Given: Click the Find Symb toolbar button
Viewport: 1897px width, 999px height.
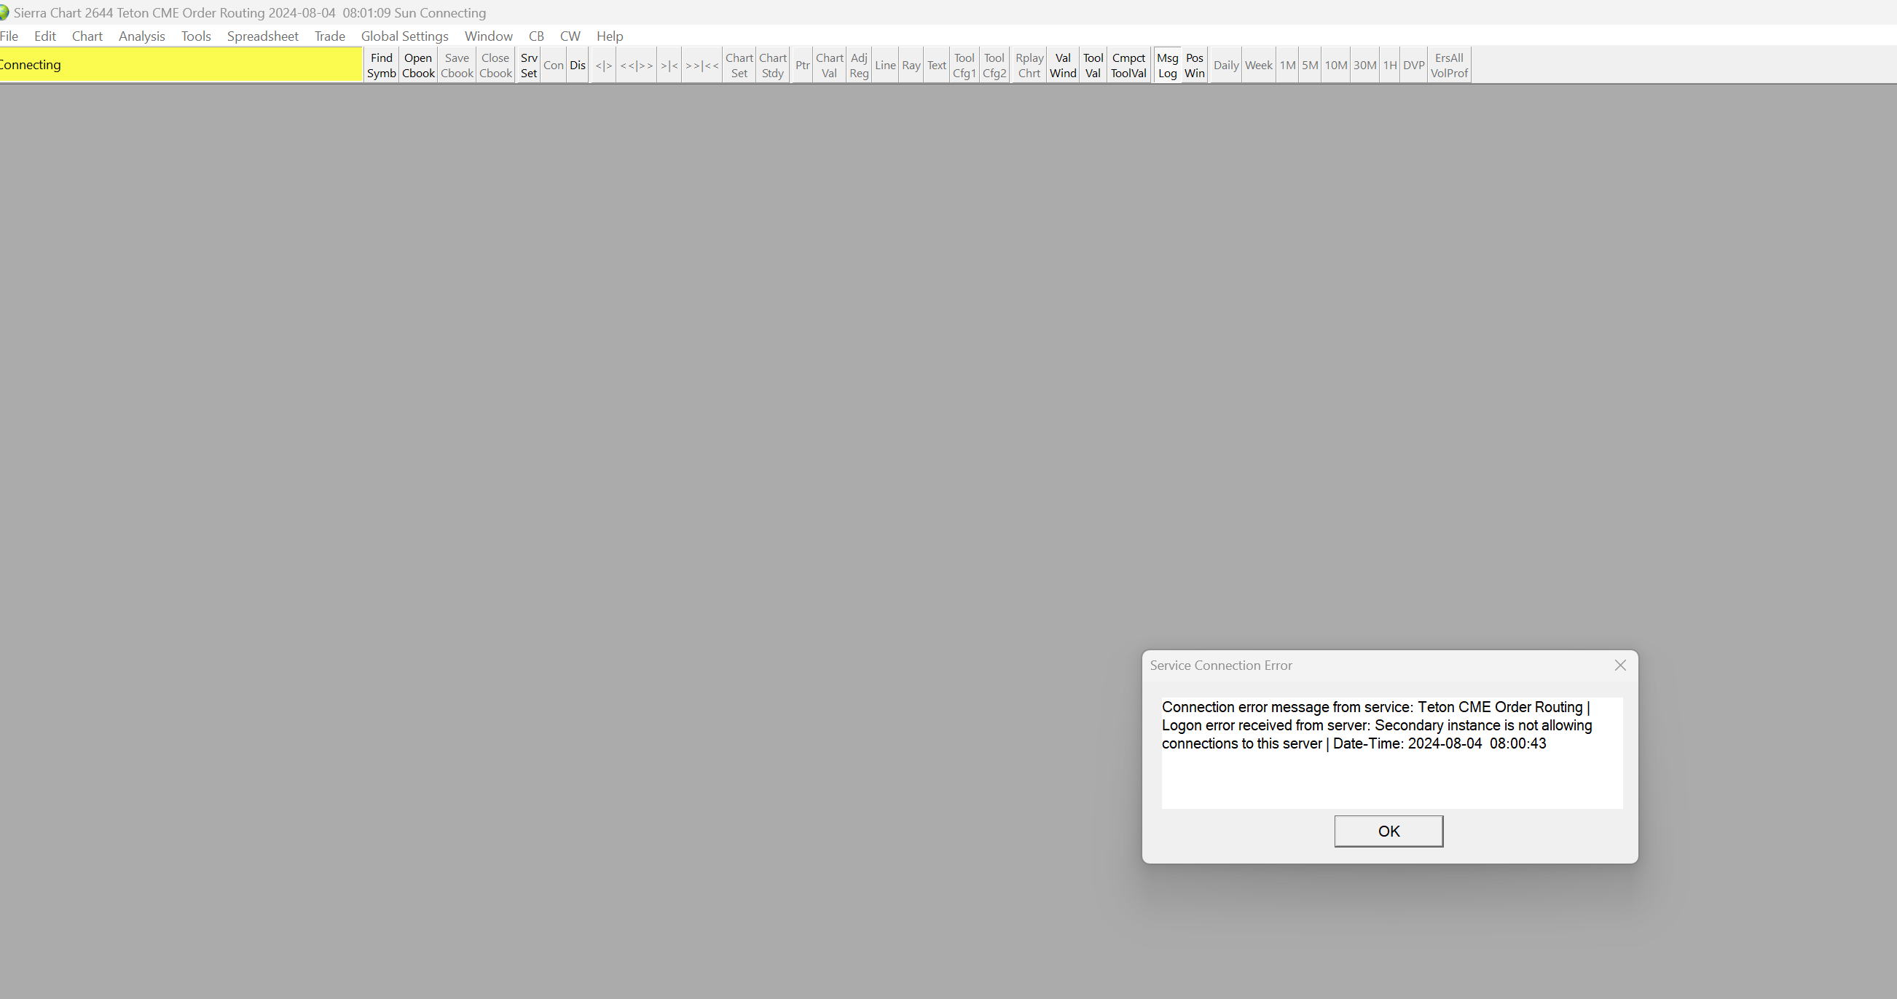Looking at the screenshot, I should tap(381, 66).
